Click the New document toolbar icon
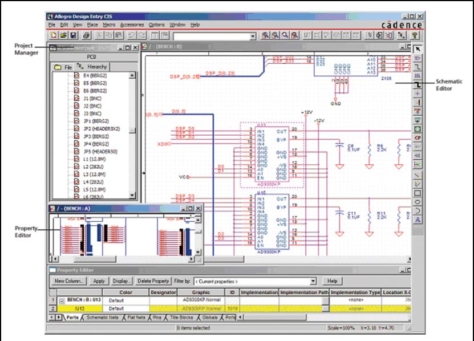This screenshot has width=474, height=341. coord(54,35)
